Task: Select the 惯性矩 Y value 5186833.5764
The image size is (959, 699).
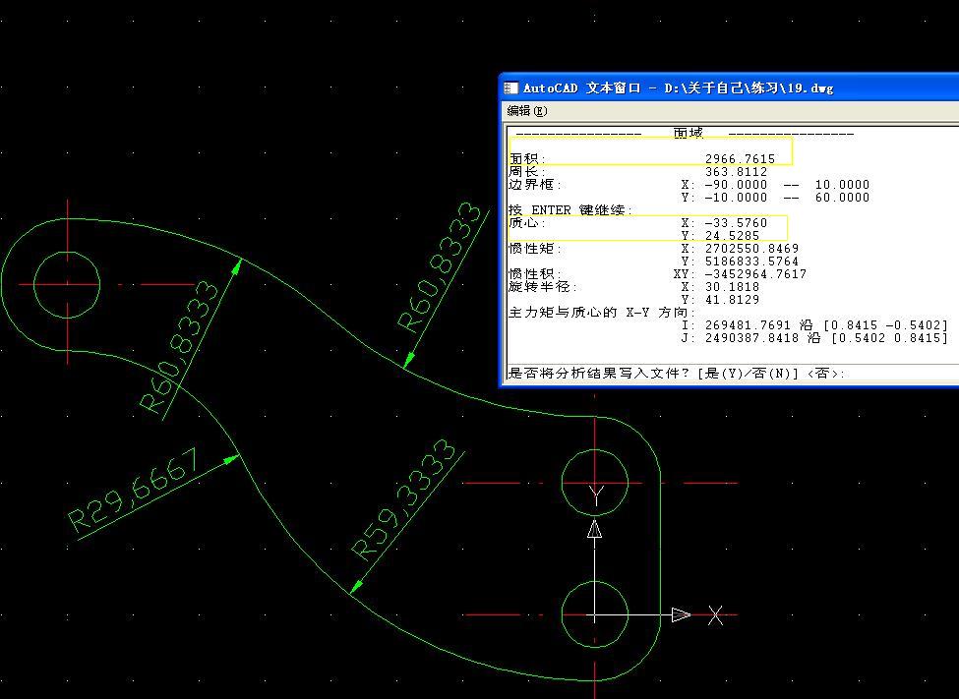Action: pyautogui.click(x=751, y=262)
